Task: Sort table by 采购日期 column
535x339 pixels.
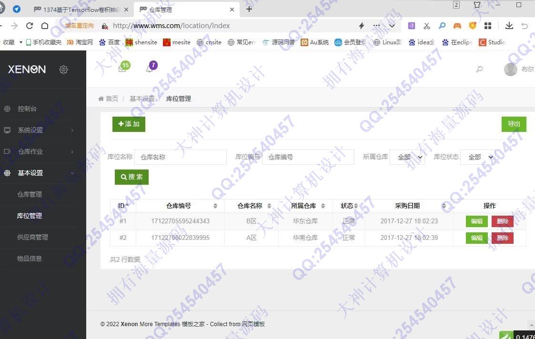Action: pos(409,206)
